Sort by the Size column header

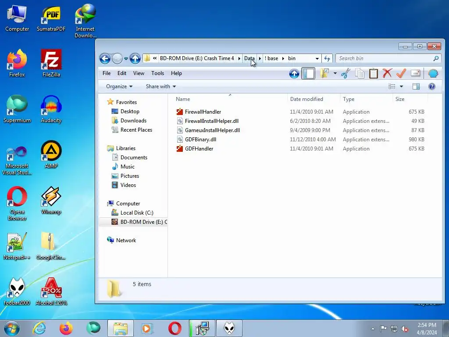pos(410,99)
